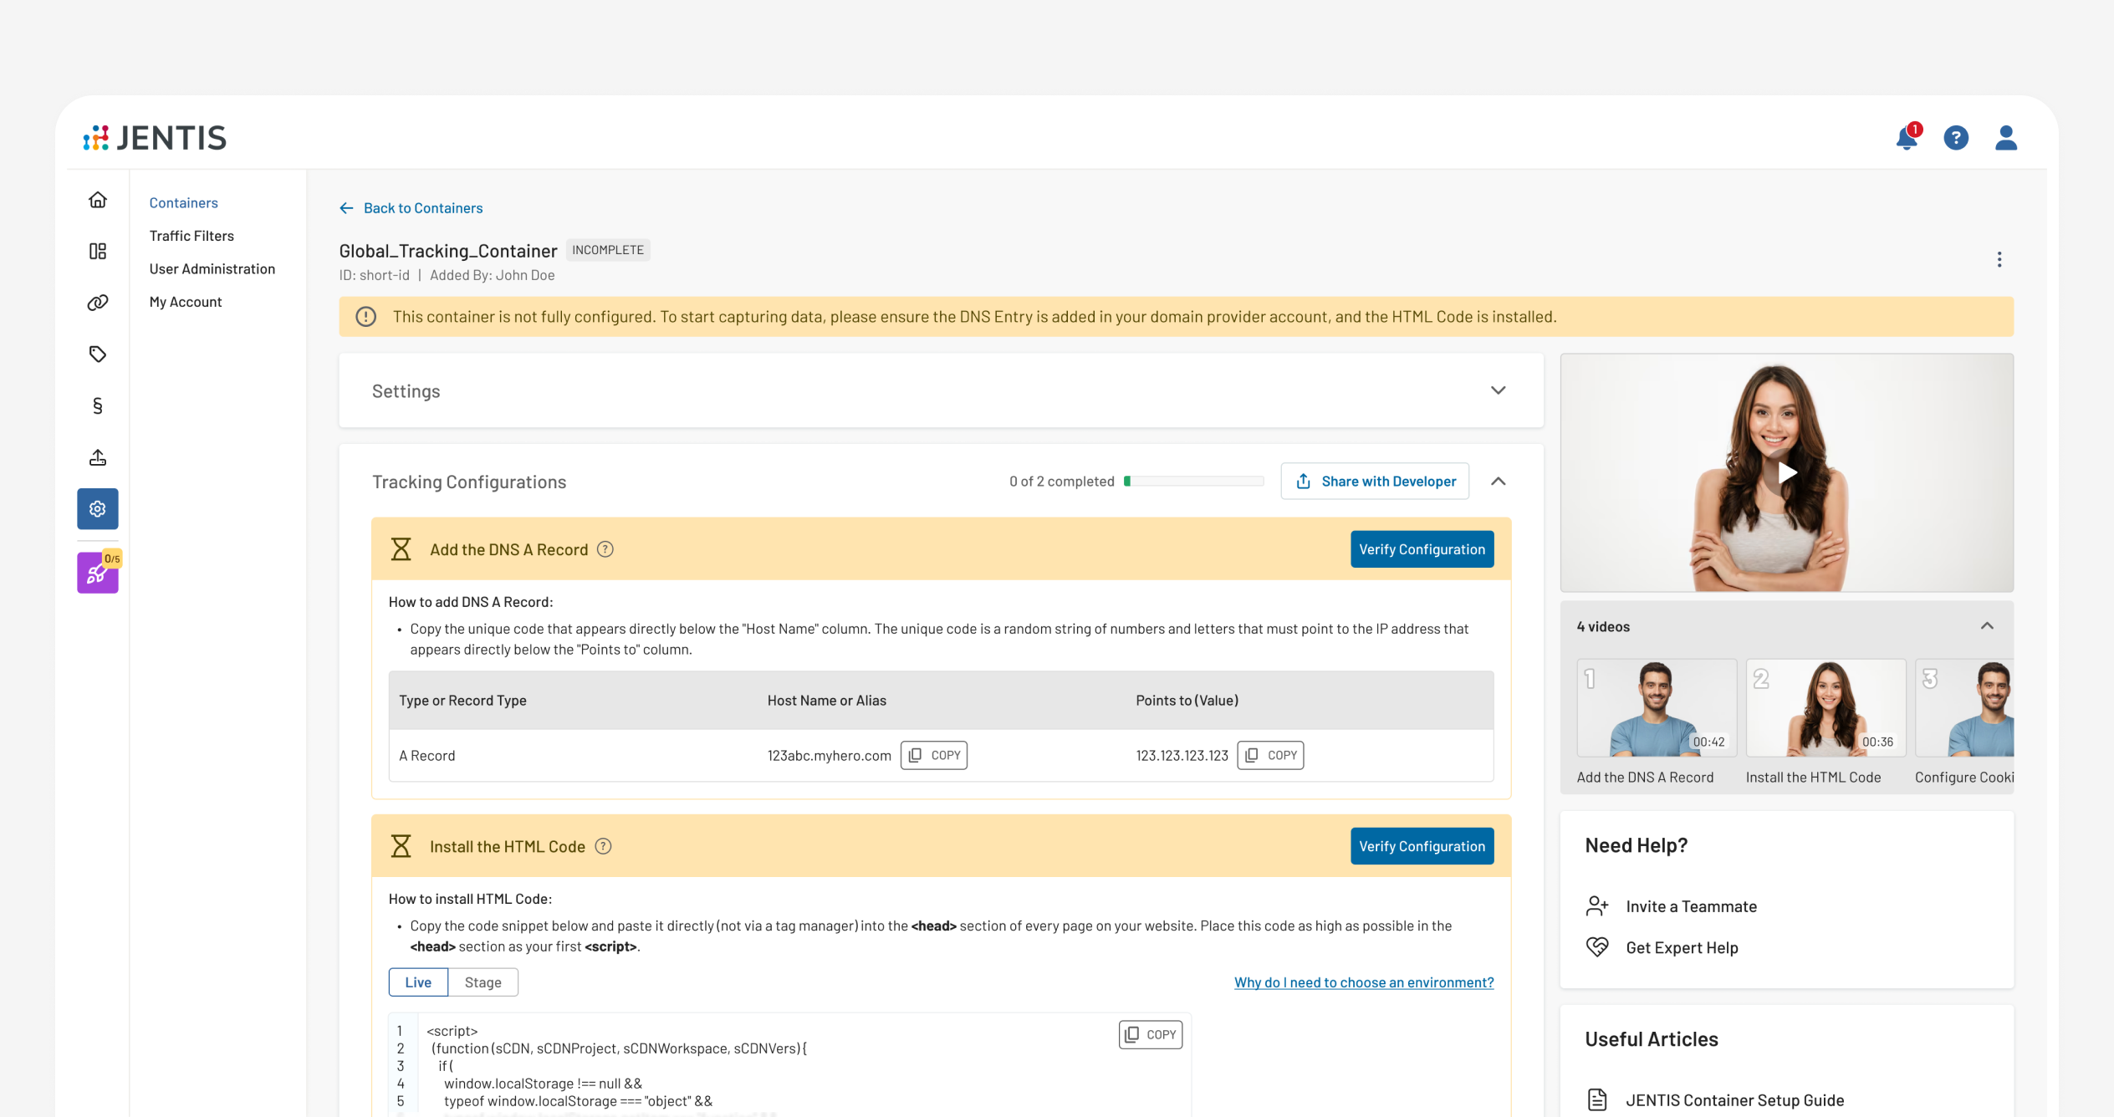
Task: Verify Configuration for DNS A Record
Action: pos(1422,549)
